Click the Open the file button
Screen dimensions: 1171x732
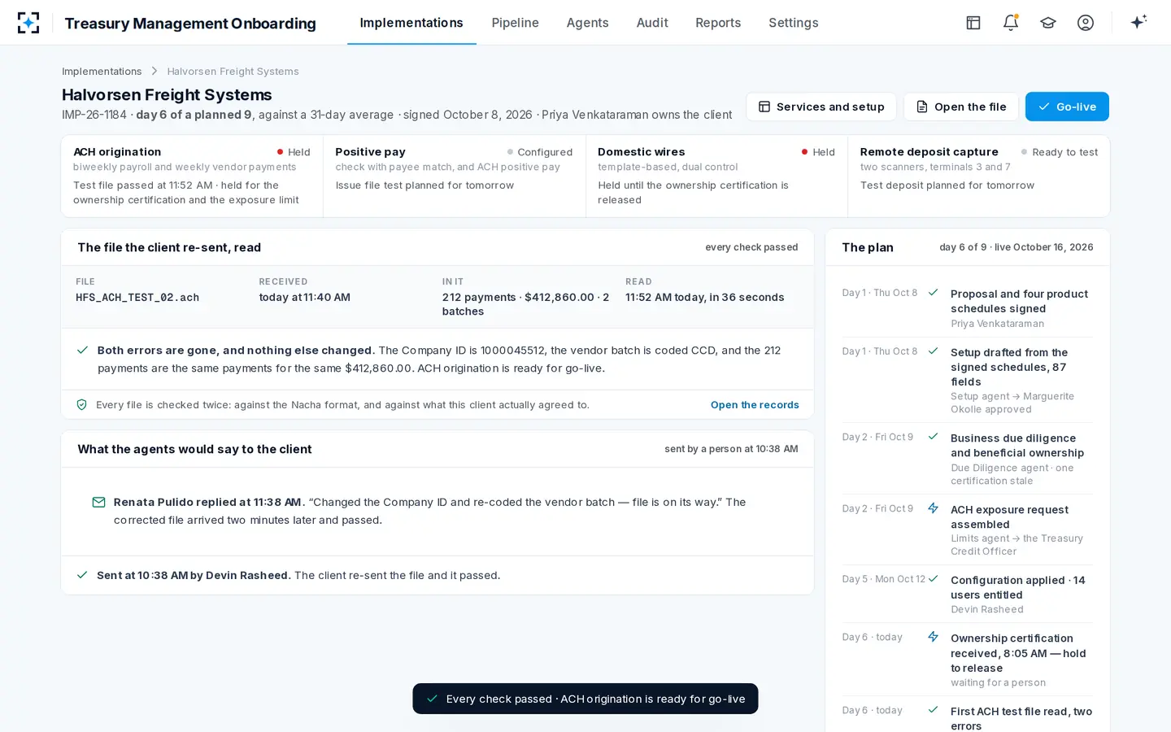click(x=961, y=107)
